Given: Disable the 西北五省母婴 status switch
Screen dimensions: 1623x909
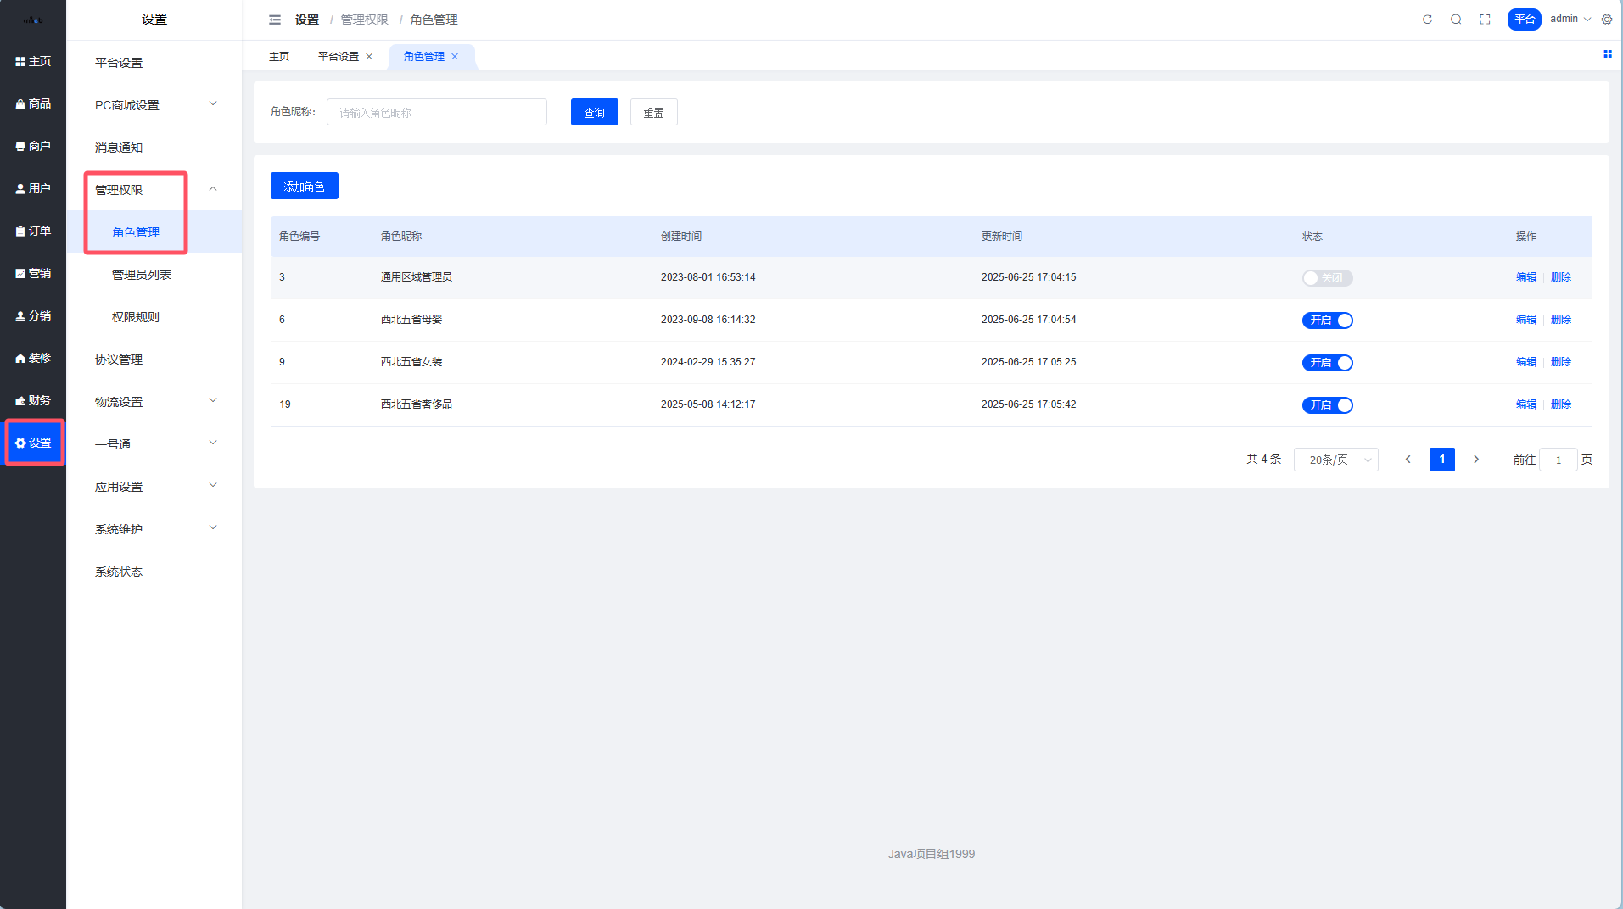Looking at the screenshot, I should (x=1327, y=321).
